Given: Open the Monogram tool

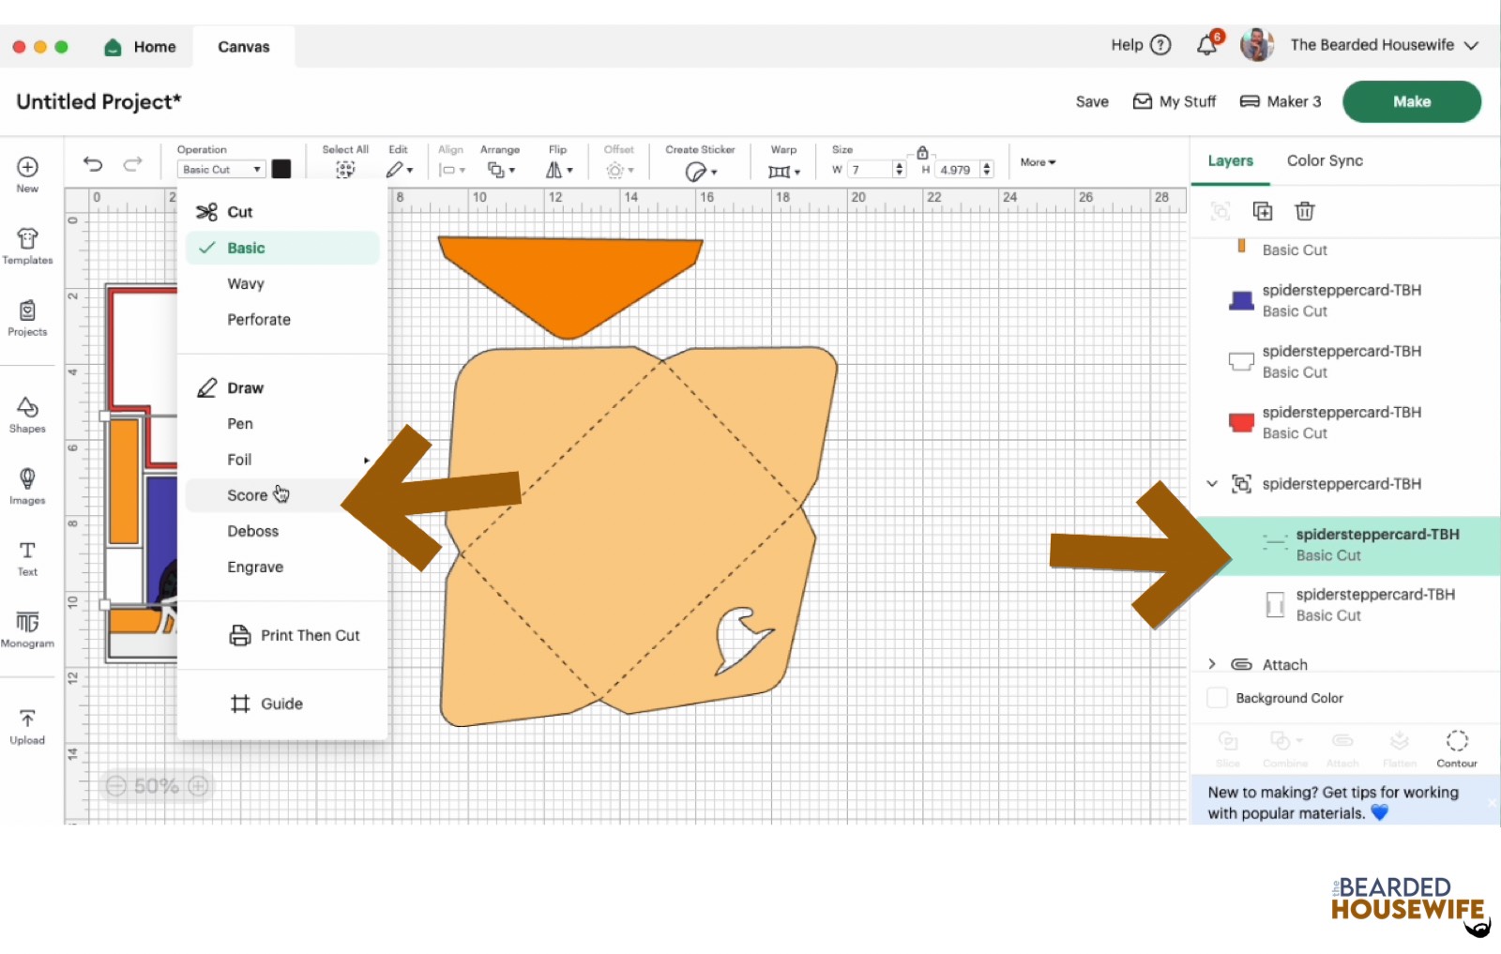Looking at the screenshot, I should pos(27,628).
